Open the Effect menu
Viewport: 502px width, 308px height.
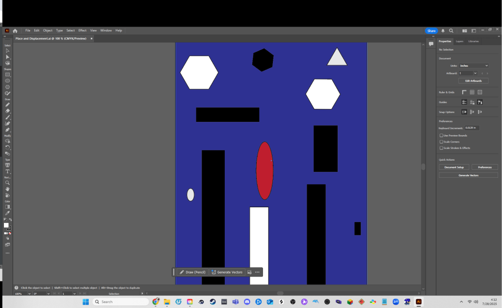[82, 30]
